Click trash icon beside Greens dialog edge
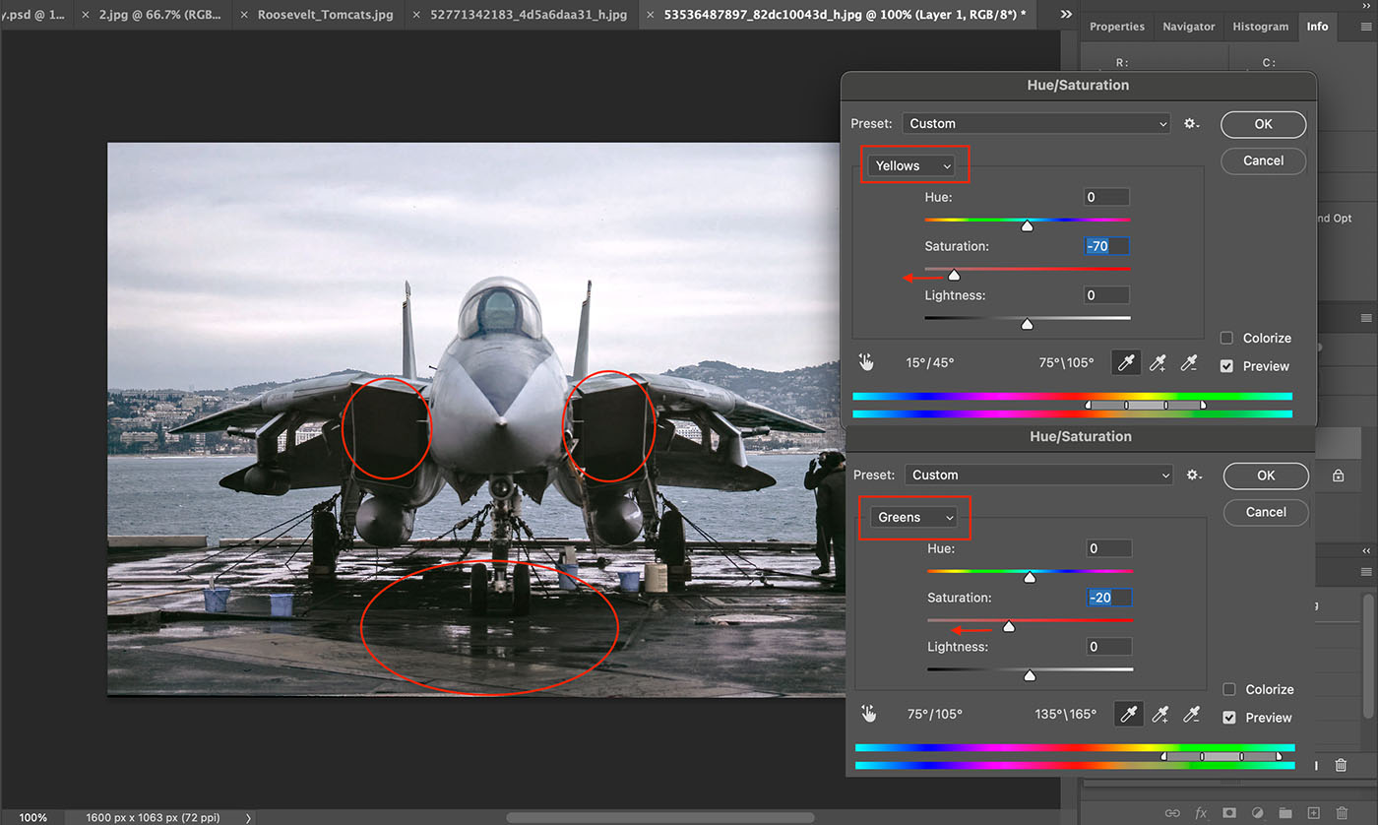The image size is (1378, 825). (x=1341, y=765)
